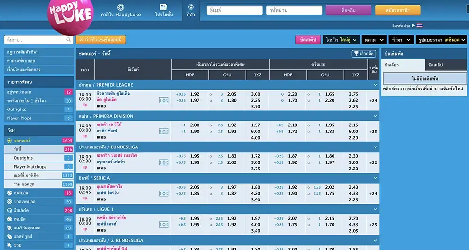Image resolution: width=469 pixels, height=250 pixels.
Task: Click the orange sign-up button
Action: point(398,10)
